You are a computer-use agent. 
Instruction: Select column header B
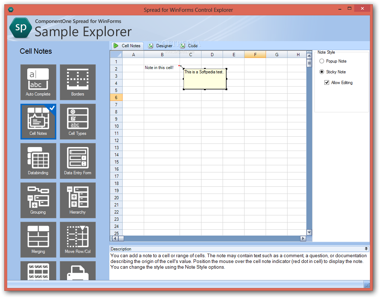(162, 54)
